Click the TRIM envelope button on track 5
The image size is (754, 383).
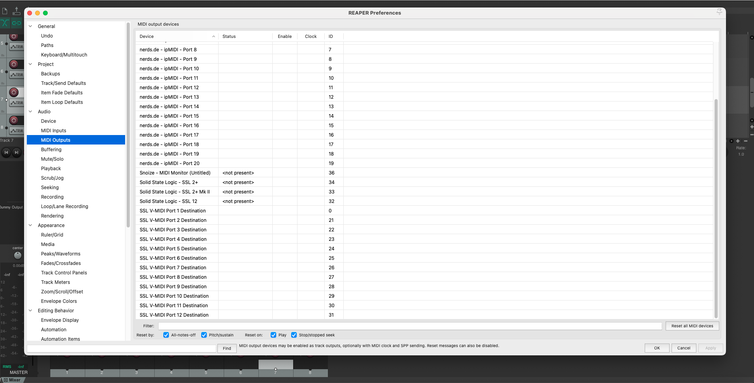(x=17, y=47)
